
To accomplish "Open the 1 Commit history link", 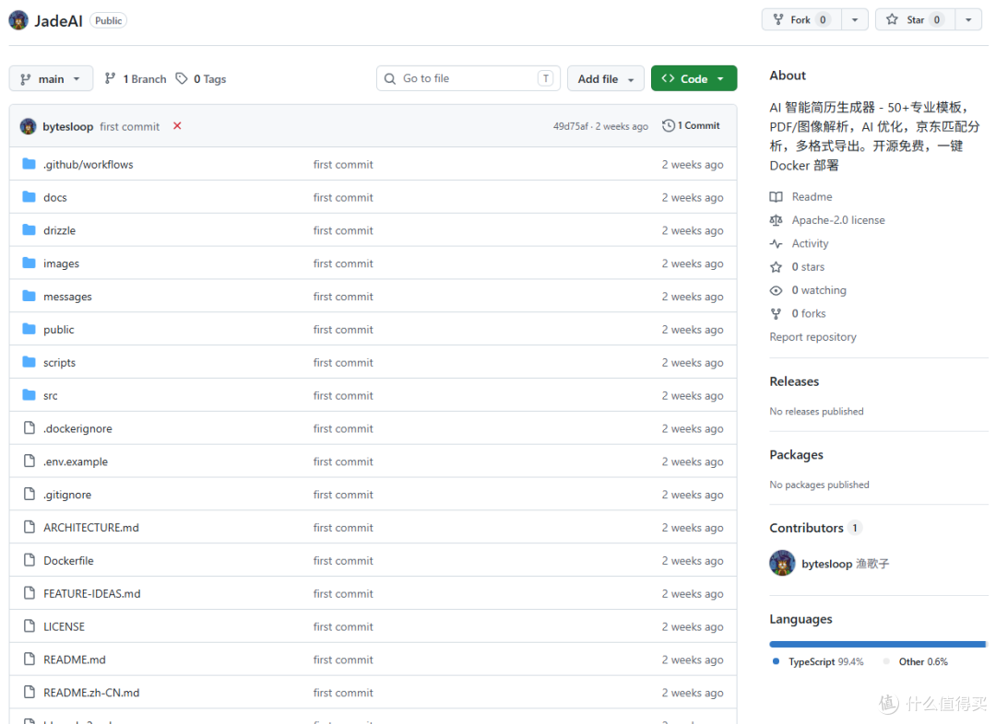I will (691, 125).
